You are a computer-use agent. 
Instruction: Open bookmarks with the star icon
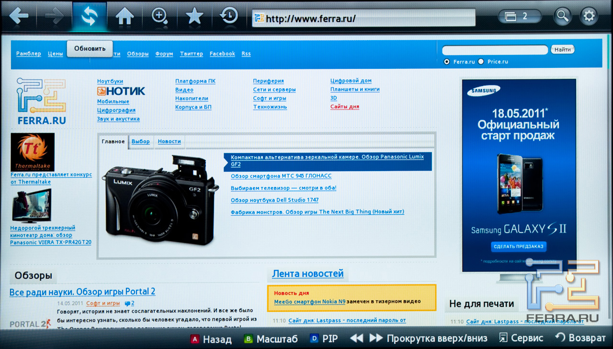[194, 16]
